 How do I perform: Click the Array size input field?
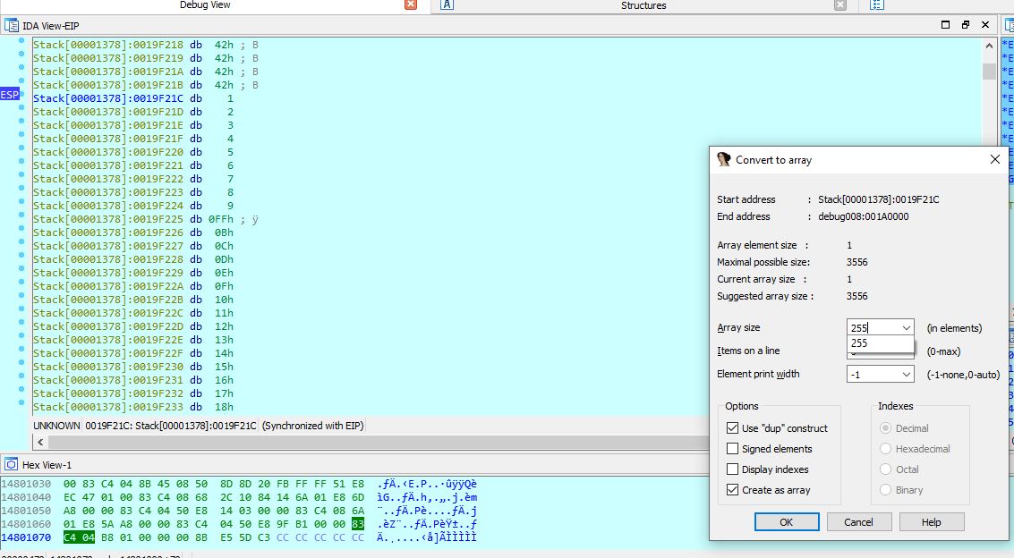click(873, 328)
